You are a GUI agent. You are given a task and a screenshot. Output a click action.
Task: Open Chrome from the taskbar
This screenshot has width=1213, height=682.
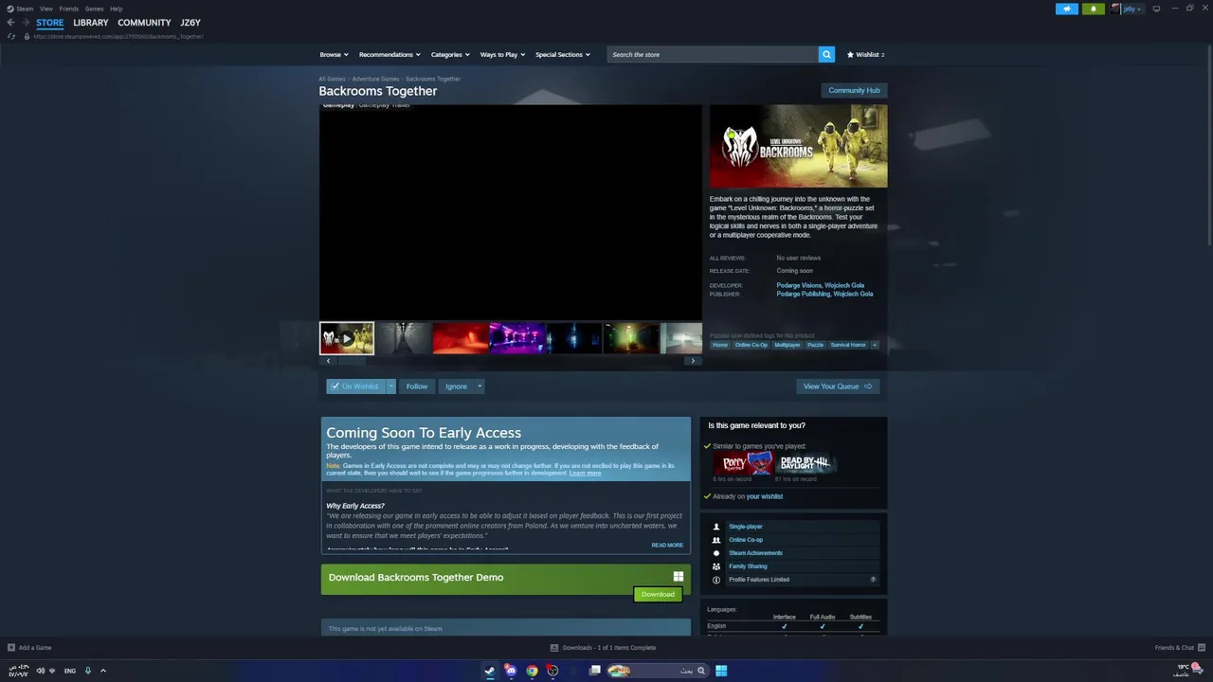click(532, 671)
